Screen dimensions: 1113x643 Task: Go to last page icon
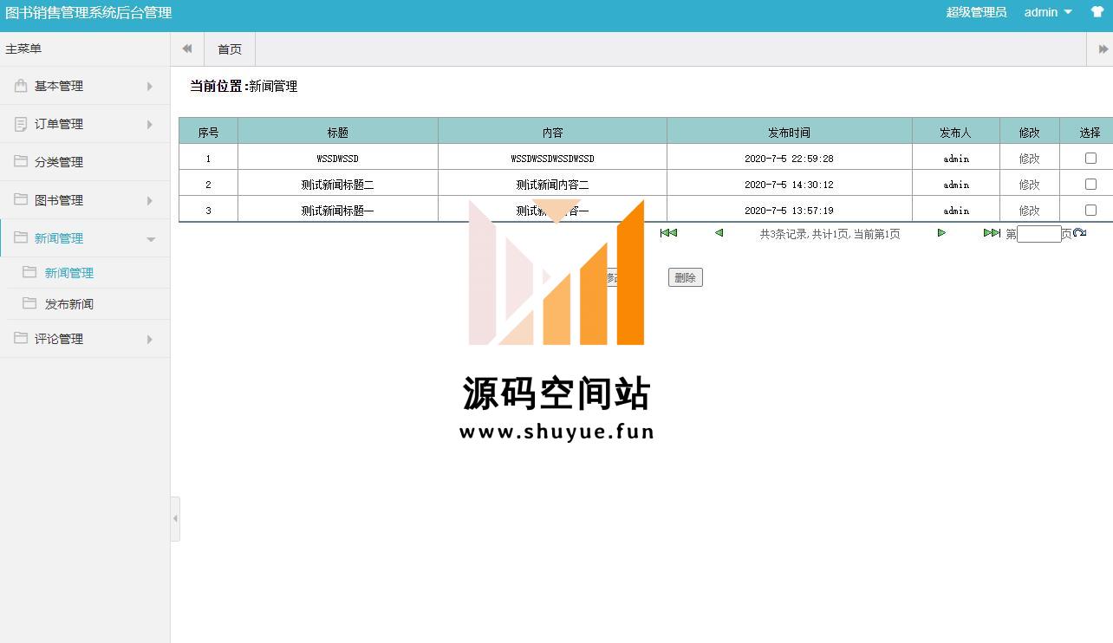pyautogui.click(x=992, y=232)
